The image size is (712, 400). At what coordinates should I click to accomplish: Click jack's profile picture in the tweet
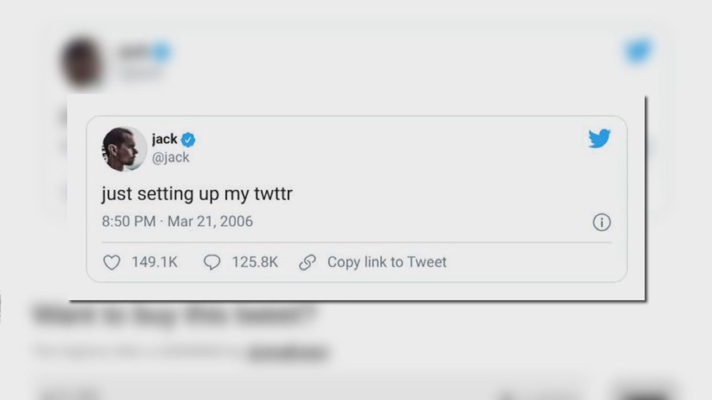[x=124, y=149]
